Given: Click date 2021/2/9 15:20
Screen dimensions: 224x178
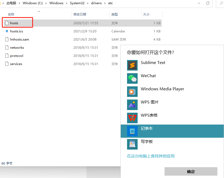Looking at the screenshot, I should 85,31.
